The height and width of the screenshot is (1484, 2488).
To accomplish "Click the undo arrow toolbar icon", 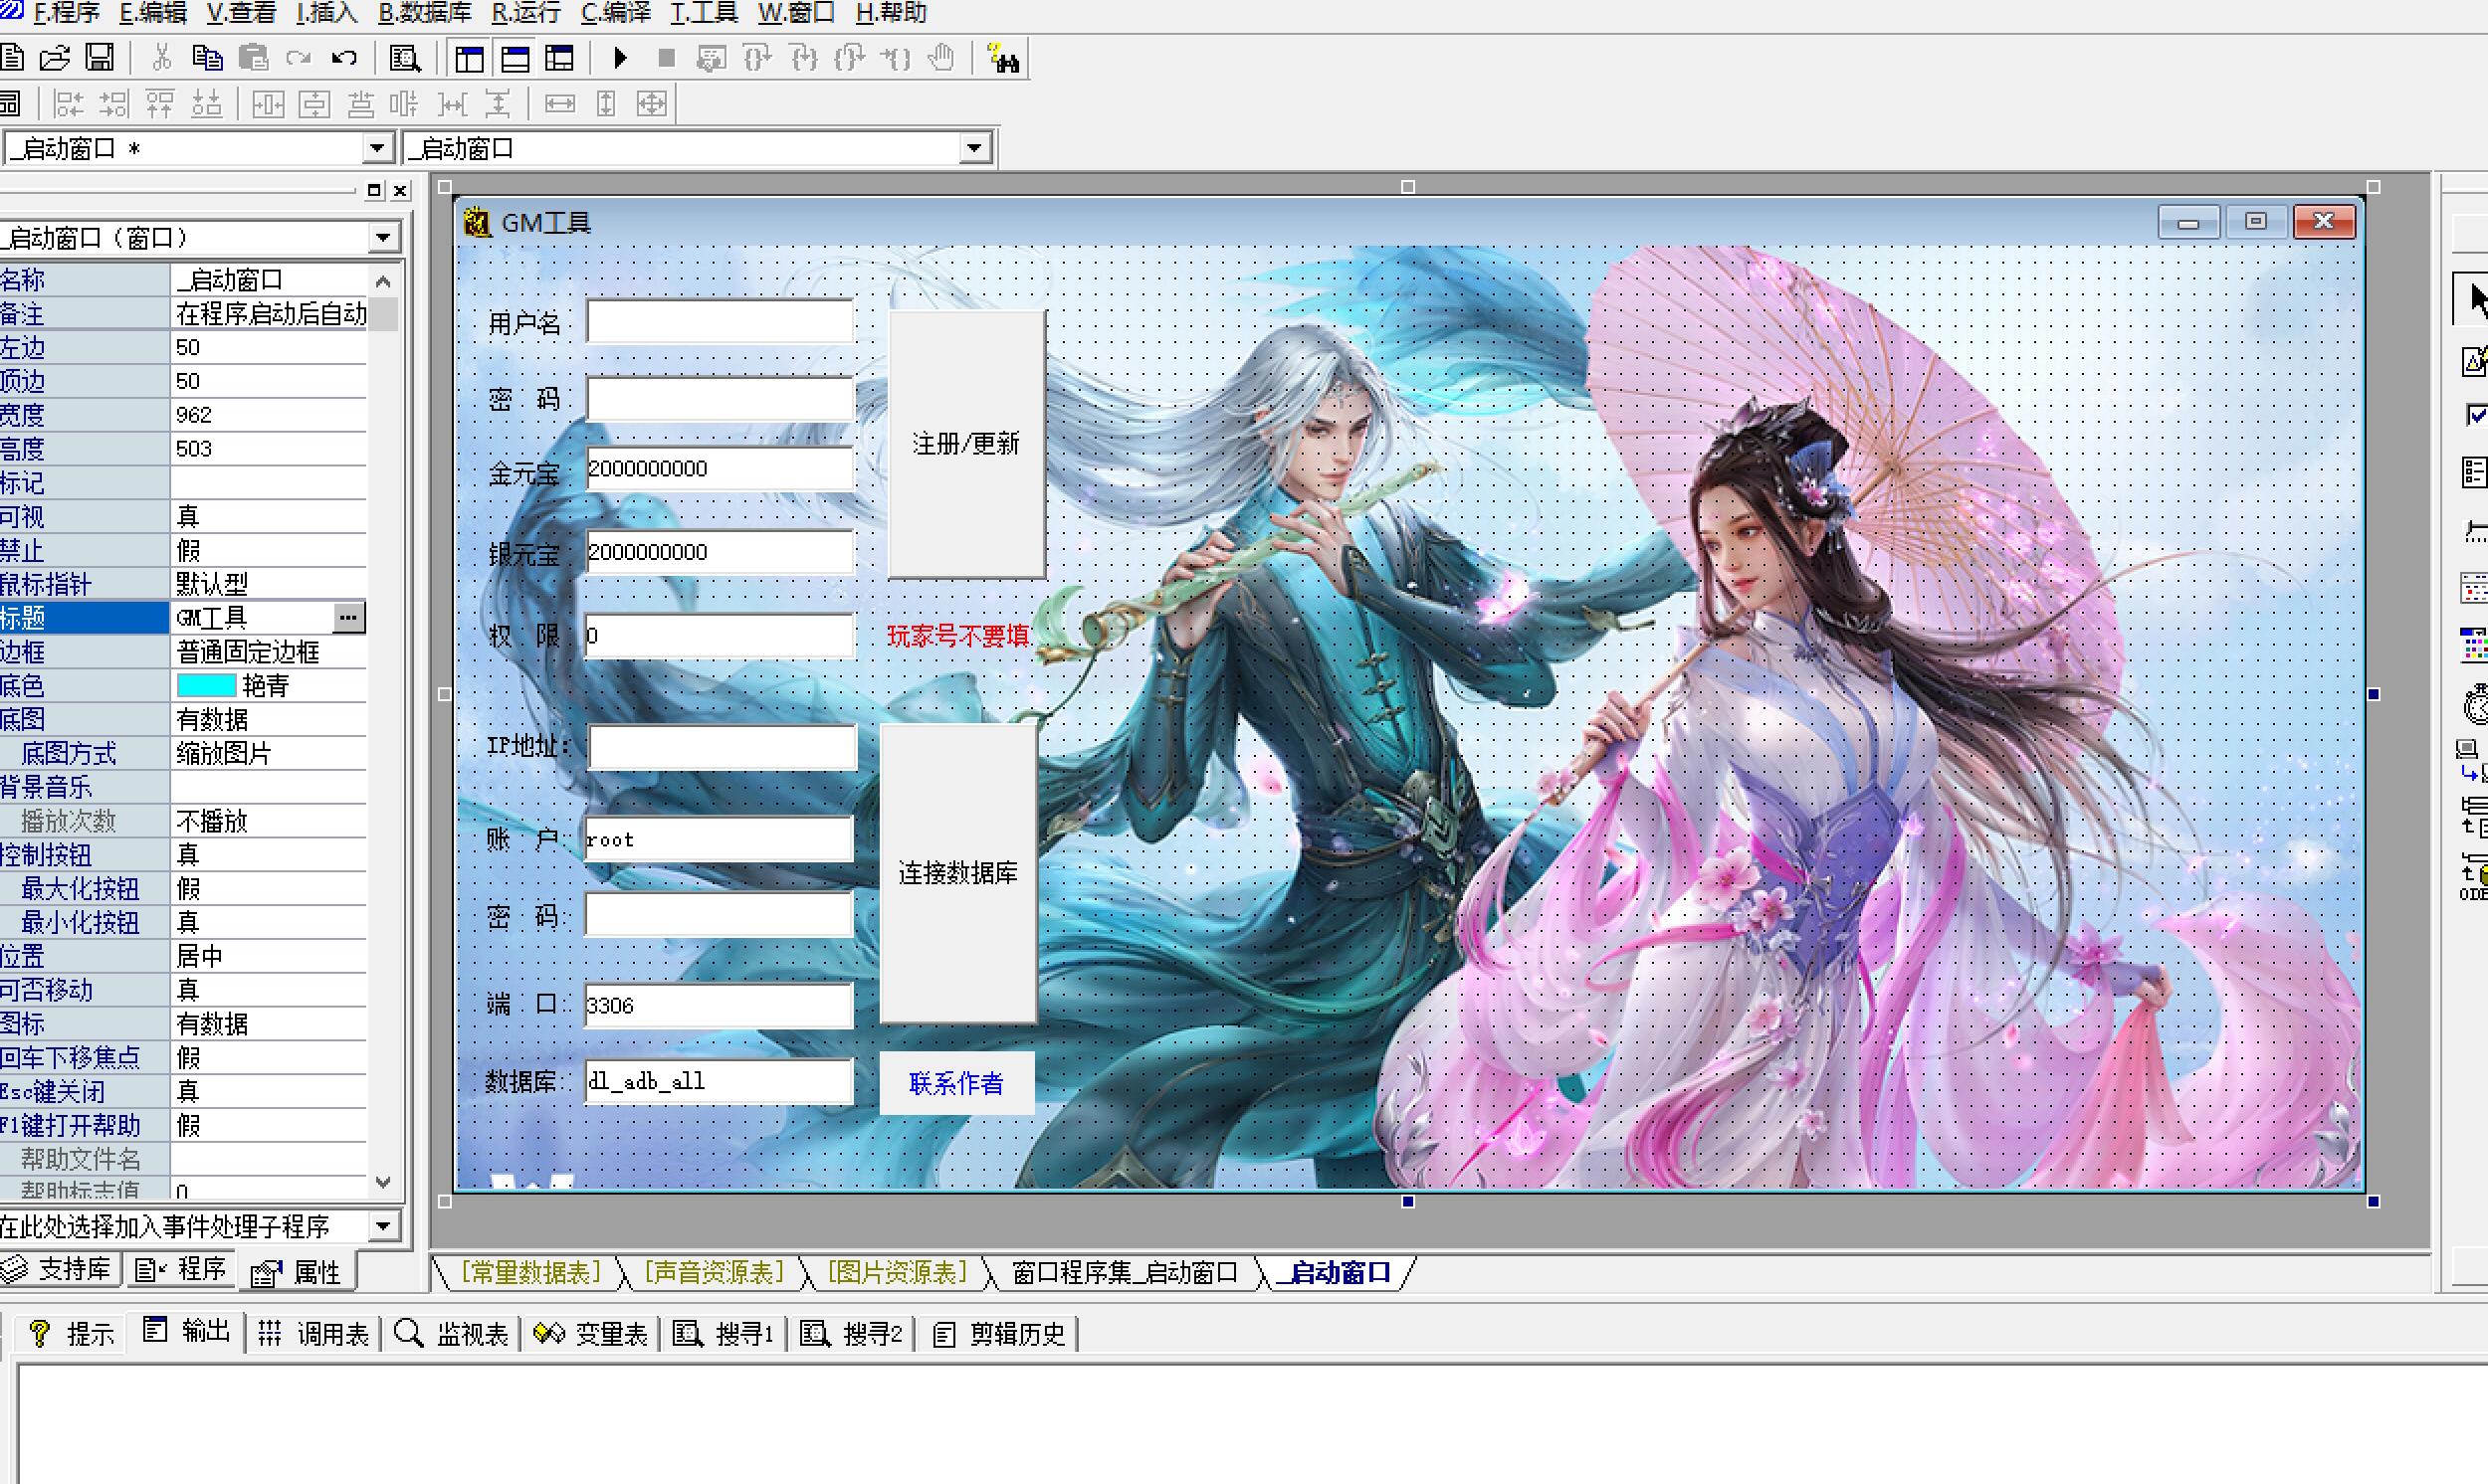I will click(344, 58).
